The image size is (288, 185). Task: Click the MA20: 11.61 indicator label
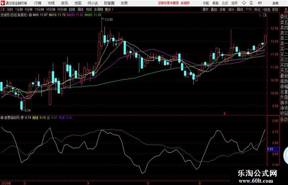coord(75,15)
